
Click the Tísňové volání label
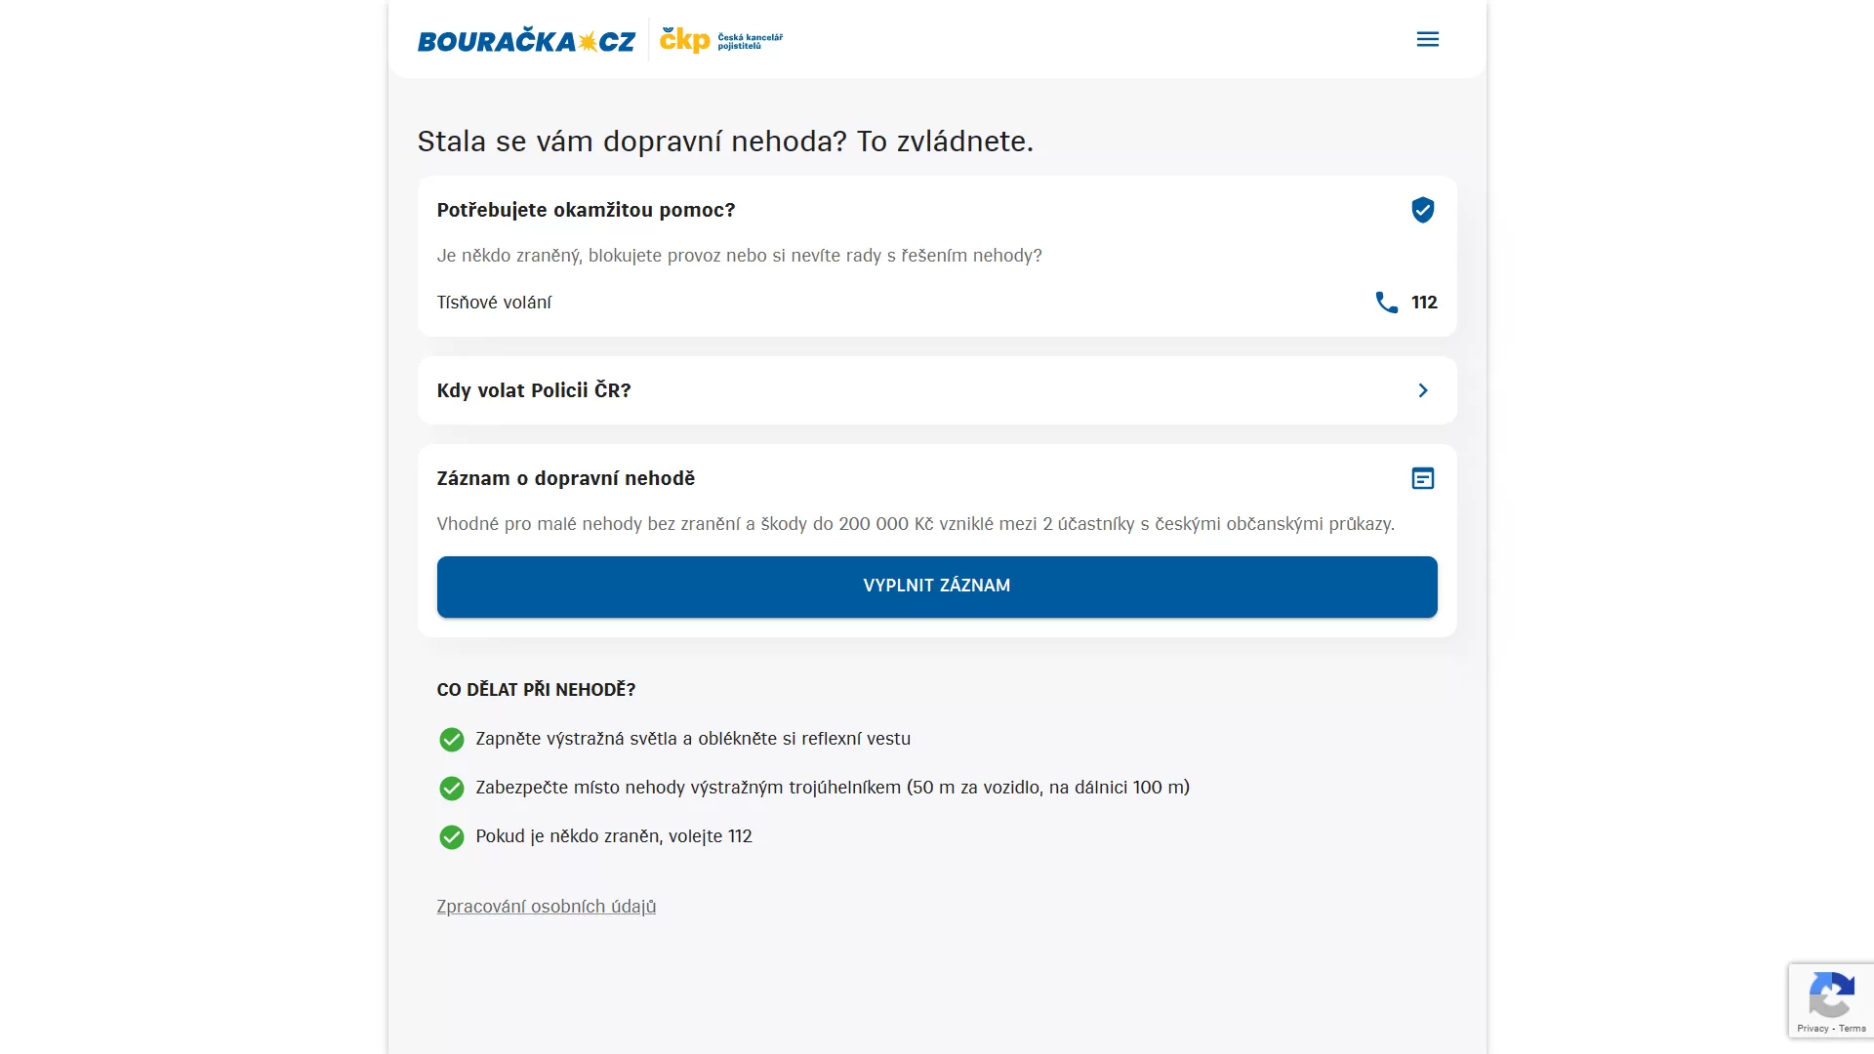[494, 303]
